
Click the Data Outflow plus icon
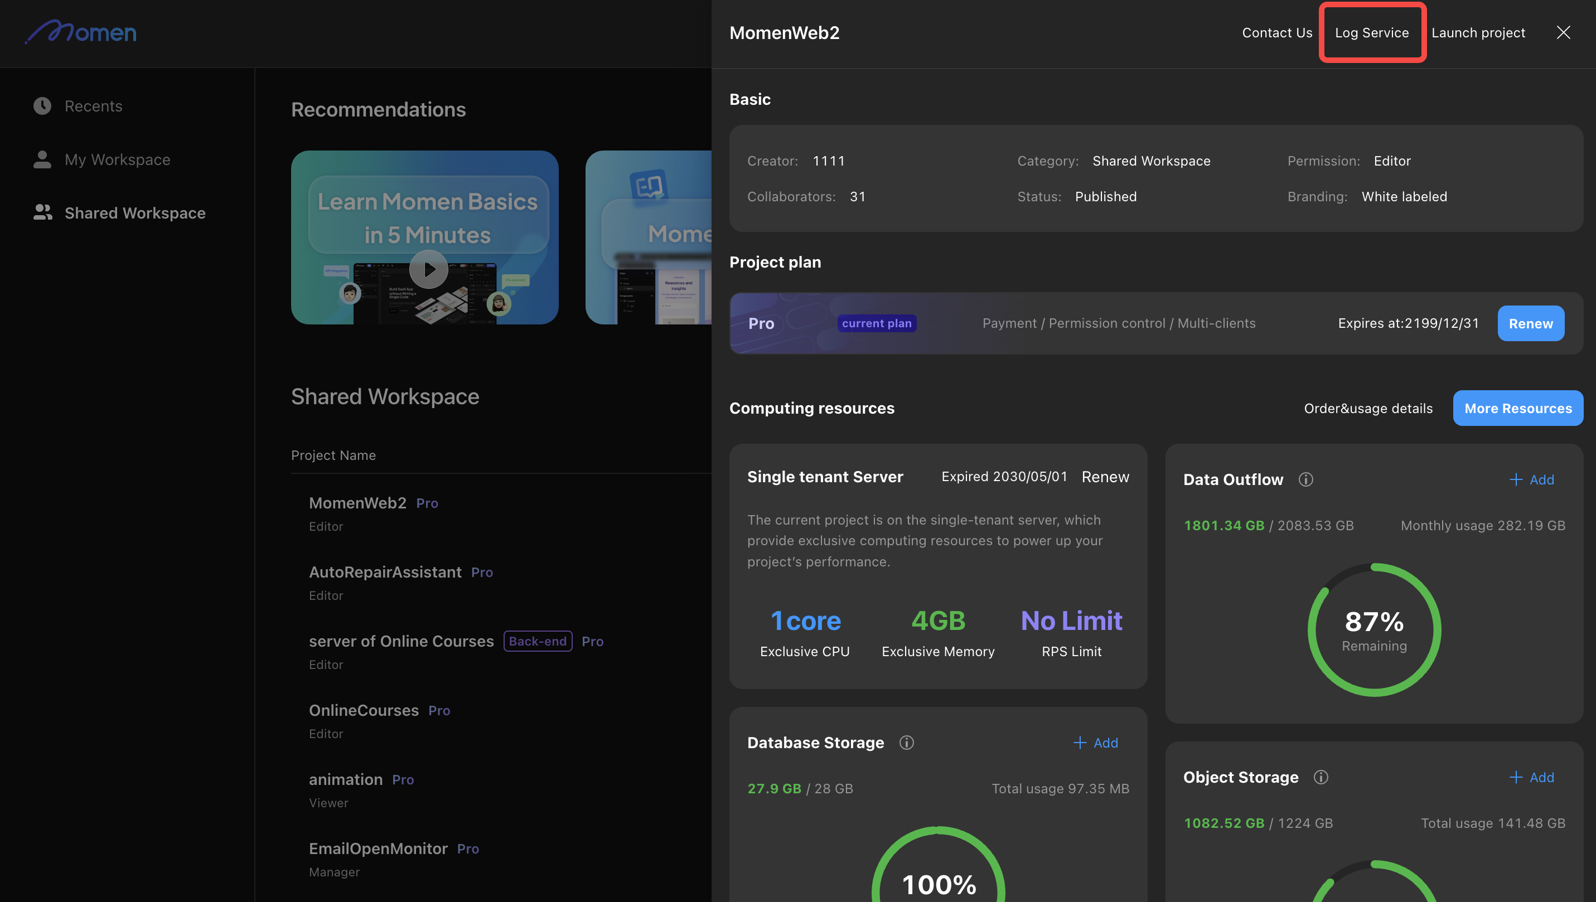(x=1516, y=479)
